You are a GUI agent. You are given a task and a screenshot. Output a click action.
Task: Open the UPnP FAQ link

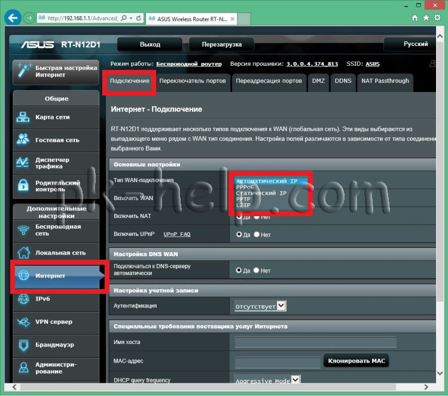177,234
